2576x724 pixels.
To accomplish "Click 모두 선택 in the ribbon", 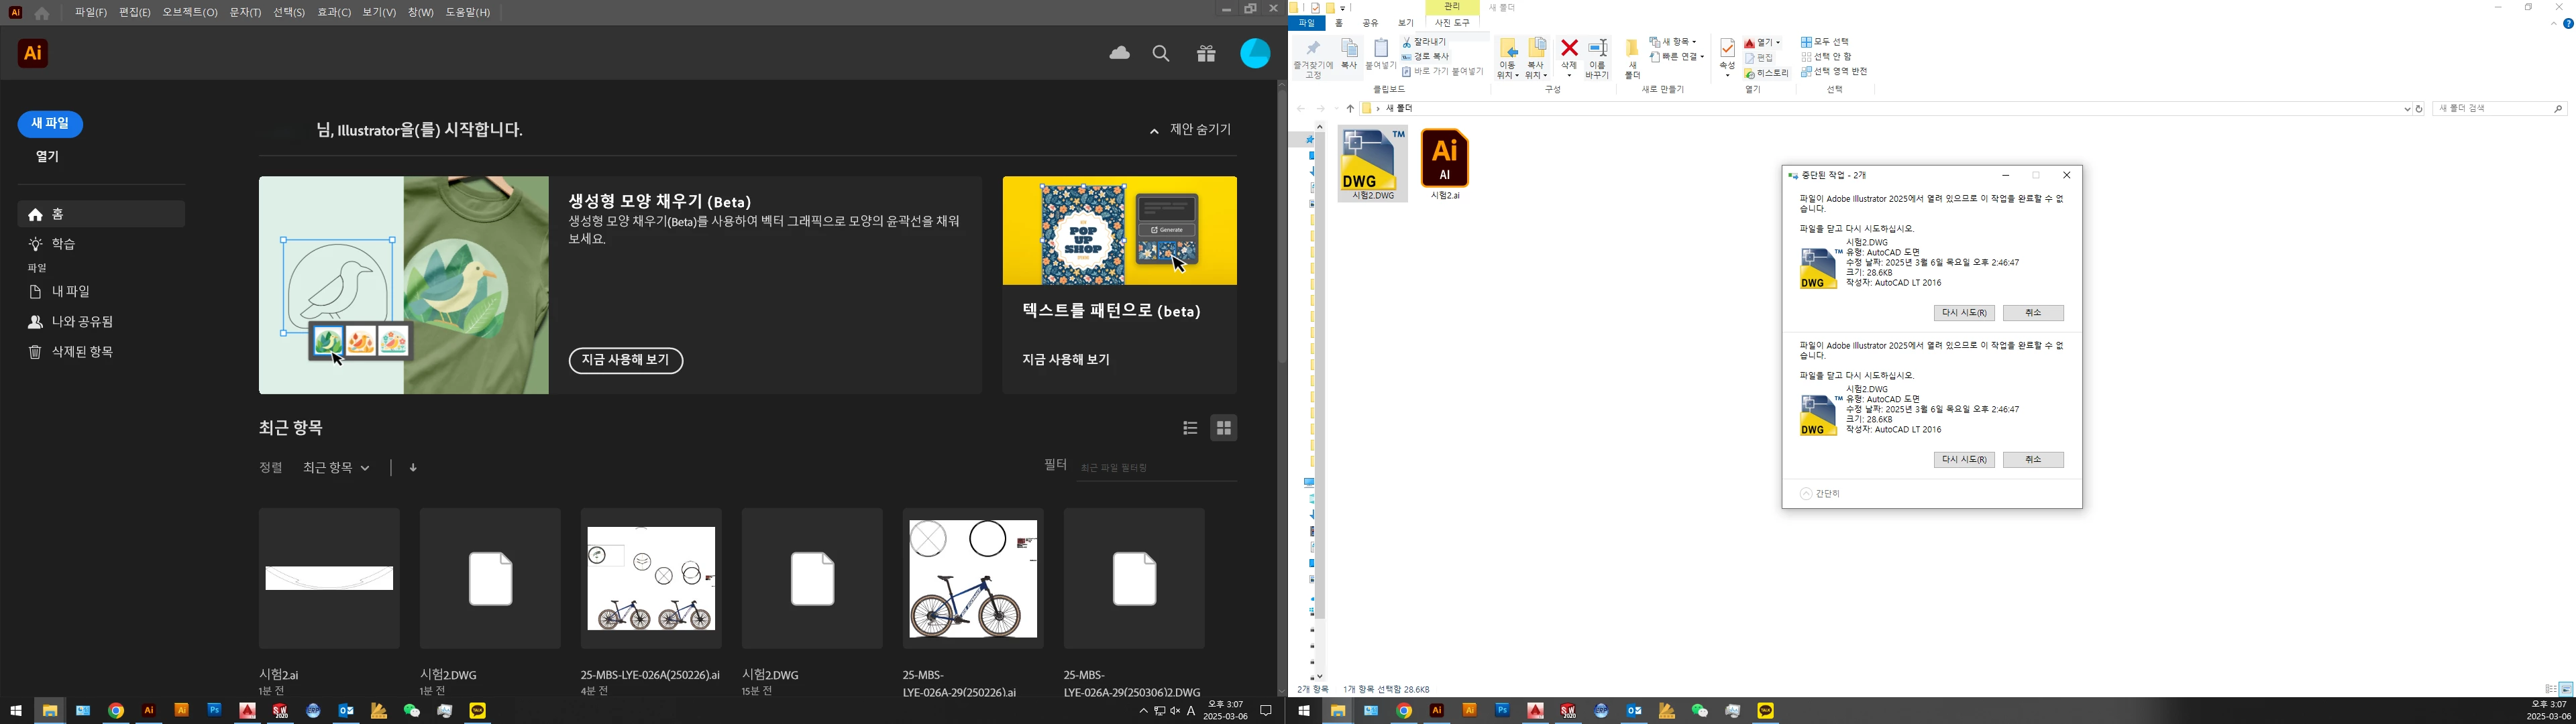I will point(1826,42).
